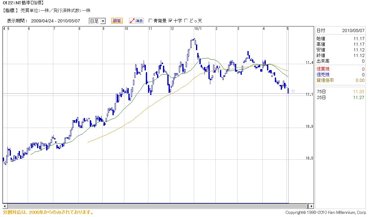Click the 信買残 row in side panel

click(340, 69)
